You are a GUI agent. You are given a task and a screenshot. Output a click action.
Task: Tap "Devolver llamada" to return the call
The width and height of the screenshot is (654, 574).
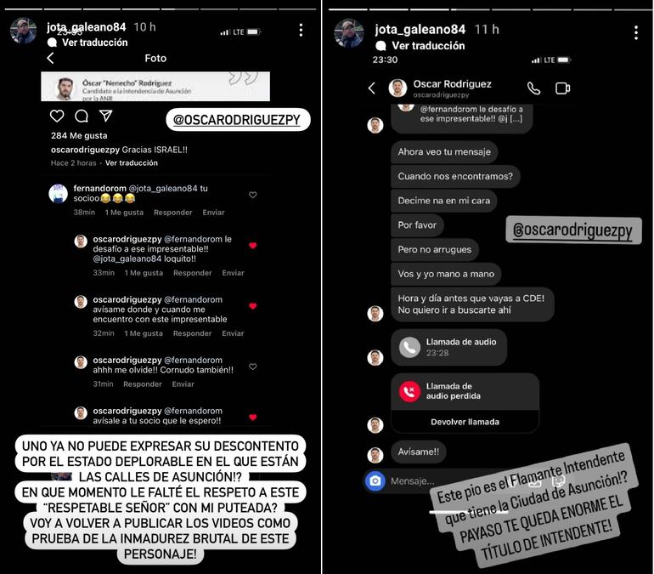pyautogui.click(x=465, y=422)
